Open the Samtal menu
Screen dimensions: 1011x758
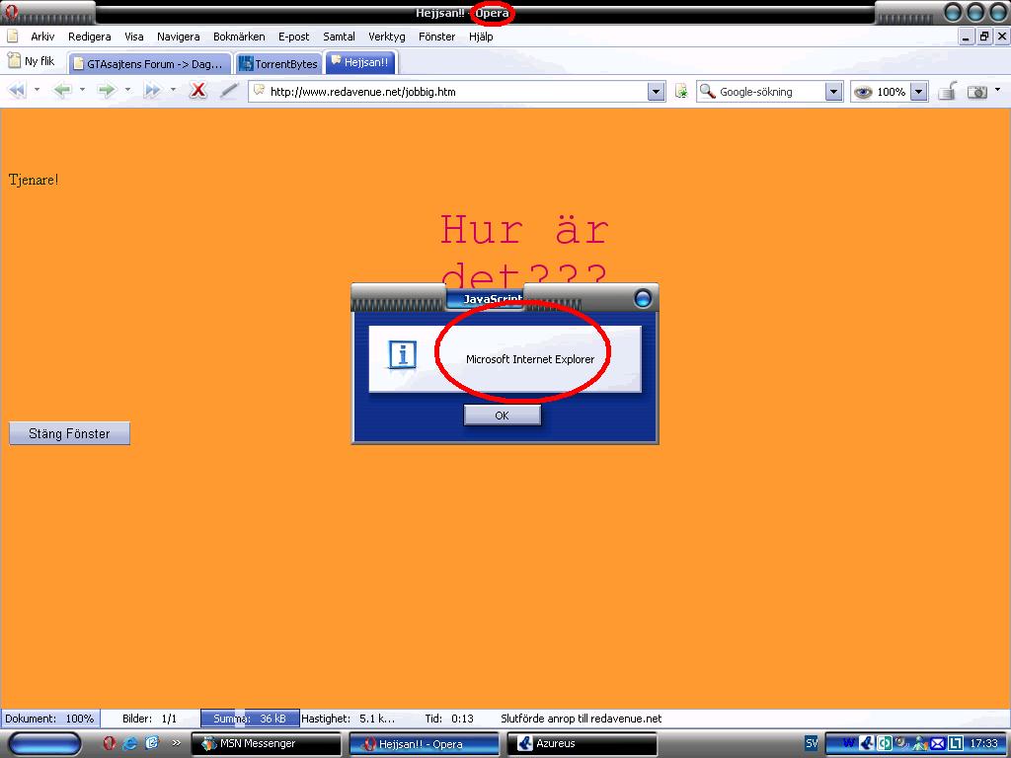[340, 37]
